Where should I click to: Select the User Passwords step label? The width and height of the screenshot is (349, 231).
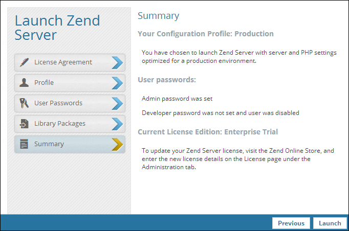[58, 103]
